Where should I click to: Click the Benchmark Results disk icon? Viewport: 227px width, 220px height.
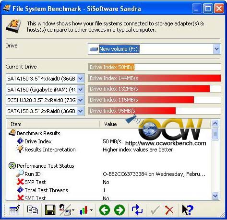click(12, 133)
